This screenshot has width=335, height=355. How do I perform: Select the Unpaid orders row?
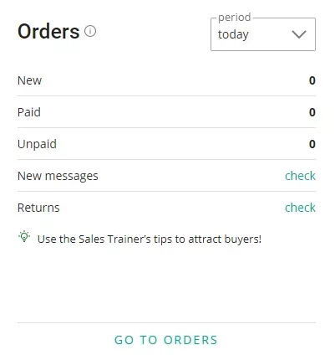[166, 144]
